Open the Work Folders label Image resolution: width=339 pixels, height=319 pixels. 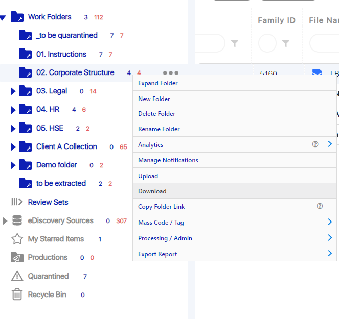pyautogui.click(x=50, y=17)
